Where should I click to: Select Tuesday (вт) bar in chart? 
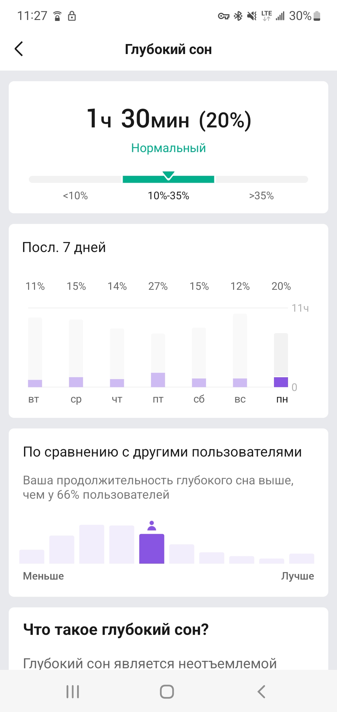35,352
